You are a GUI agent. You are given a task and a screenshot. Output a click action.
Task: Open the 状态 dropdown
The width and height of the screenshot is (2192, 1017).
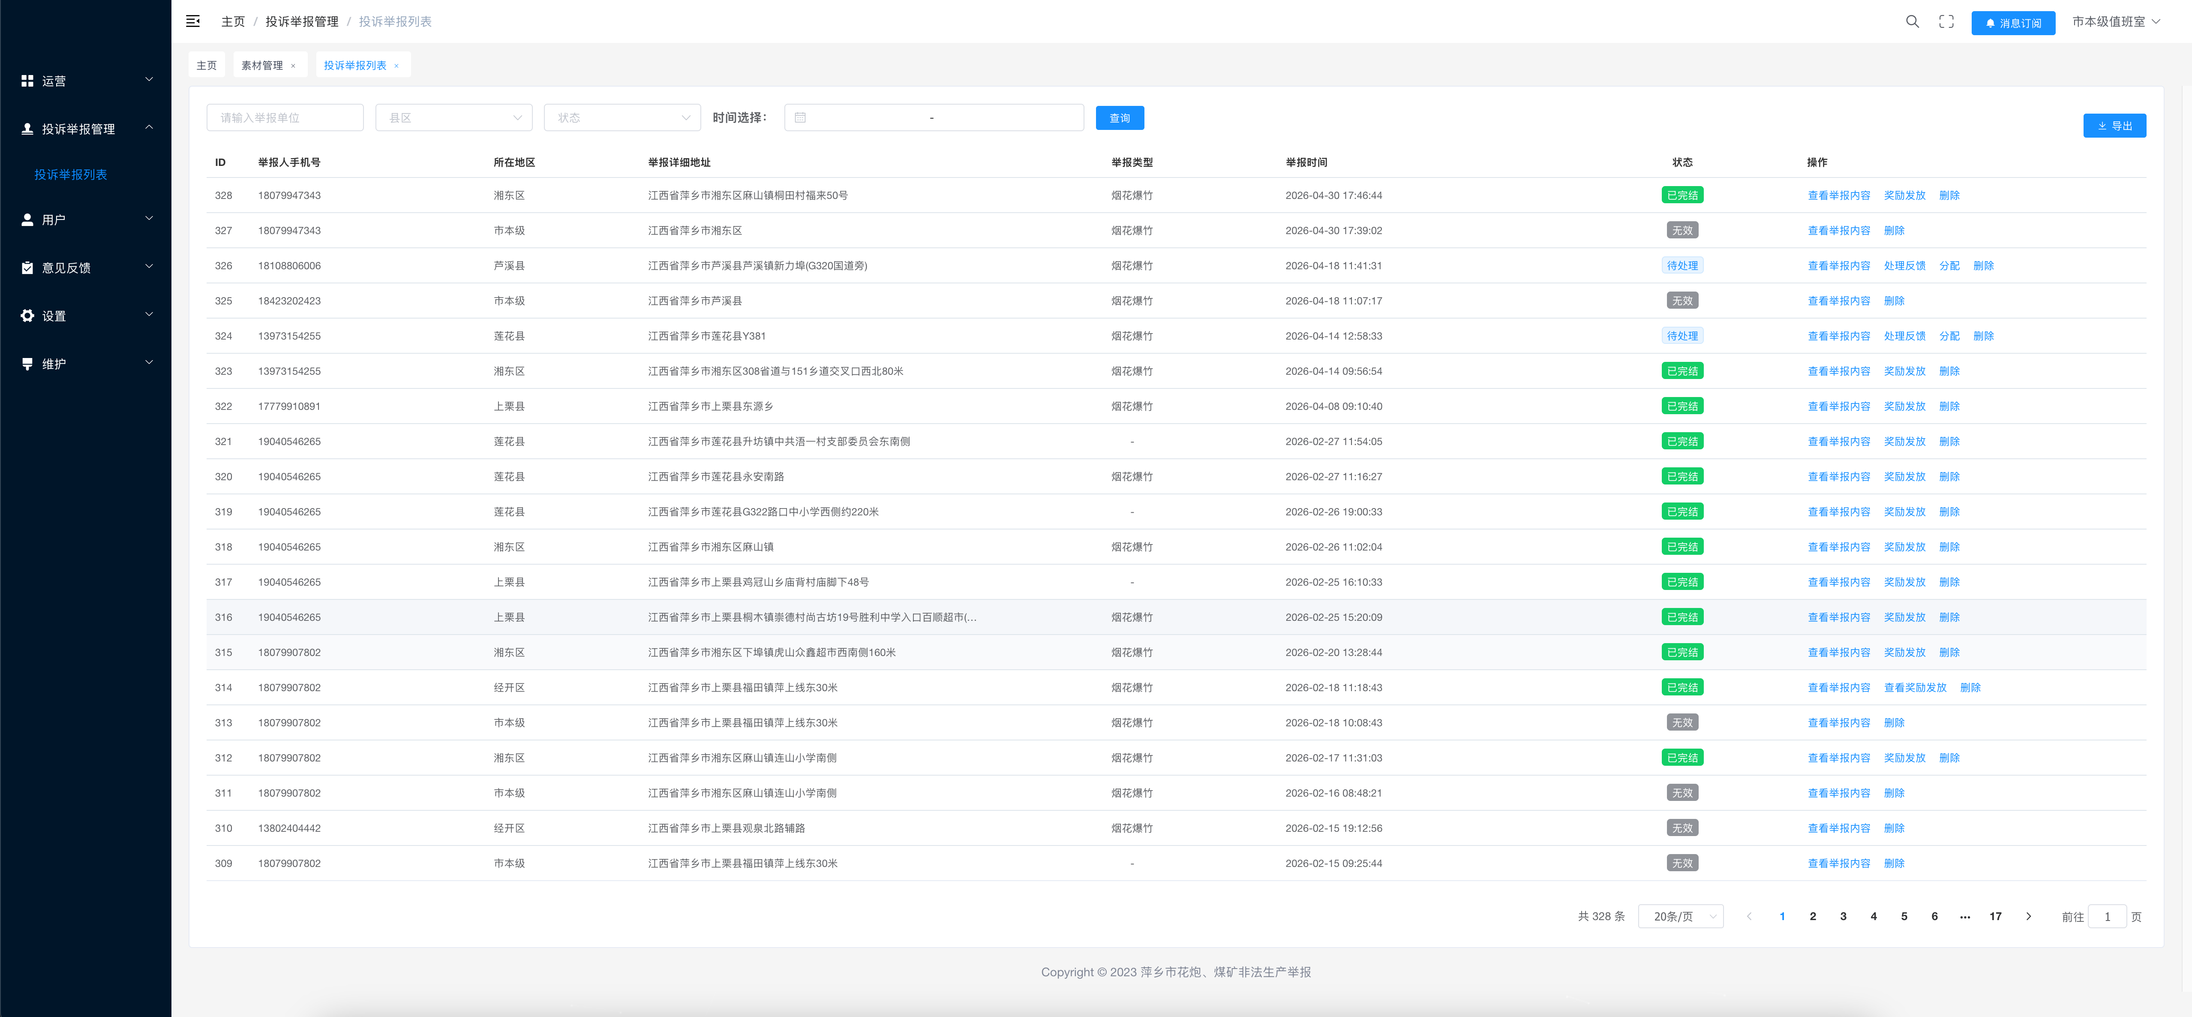(622, 117)
